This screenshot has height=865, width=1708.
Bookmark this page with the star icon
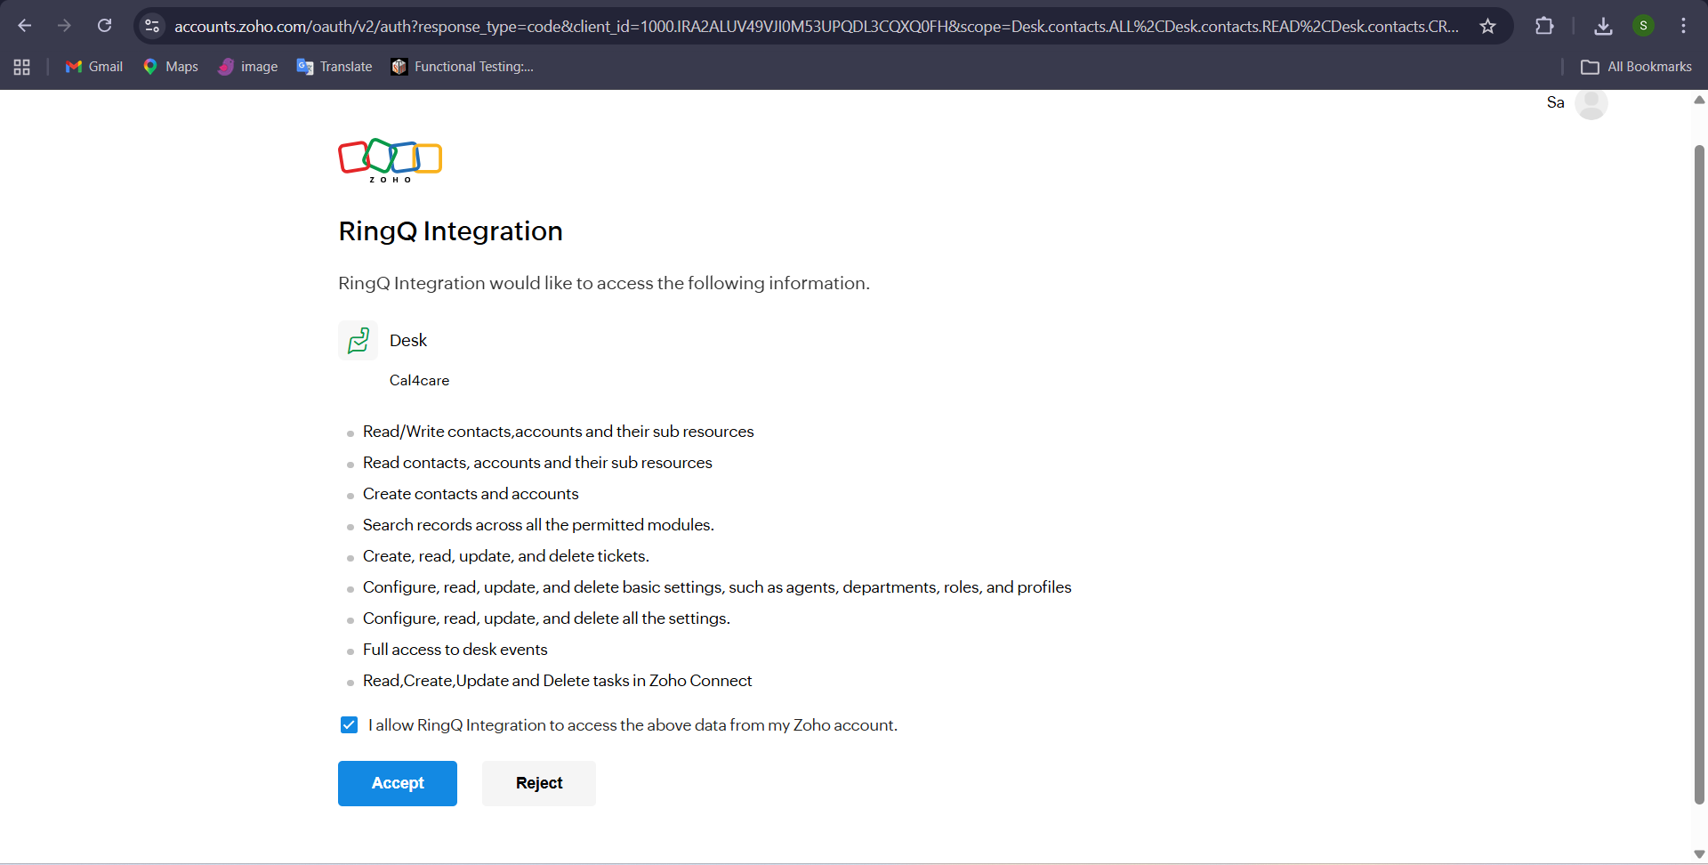coord(1487,26)
